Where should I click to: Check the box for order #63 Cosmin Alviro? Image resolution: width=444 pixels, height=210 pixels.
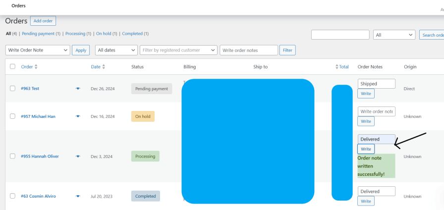point(12,196)
